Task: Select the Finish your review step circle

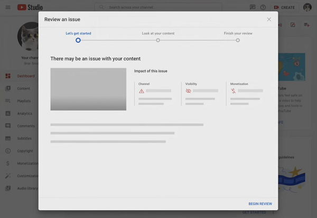Action: click(x=238, y=40)
